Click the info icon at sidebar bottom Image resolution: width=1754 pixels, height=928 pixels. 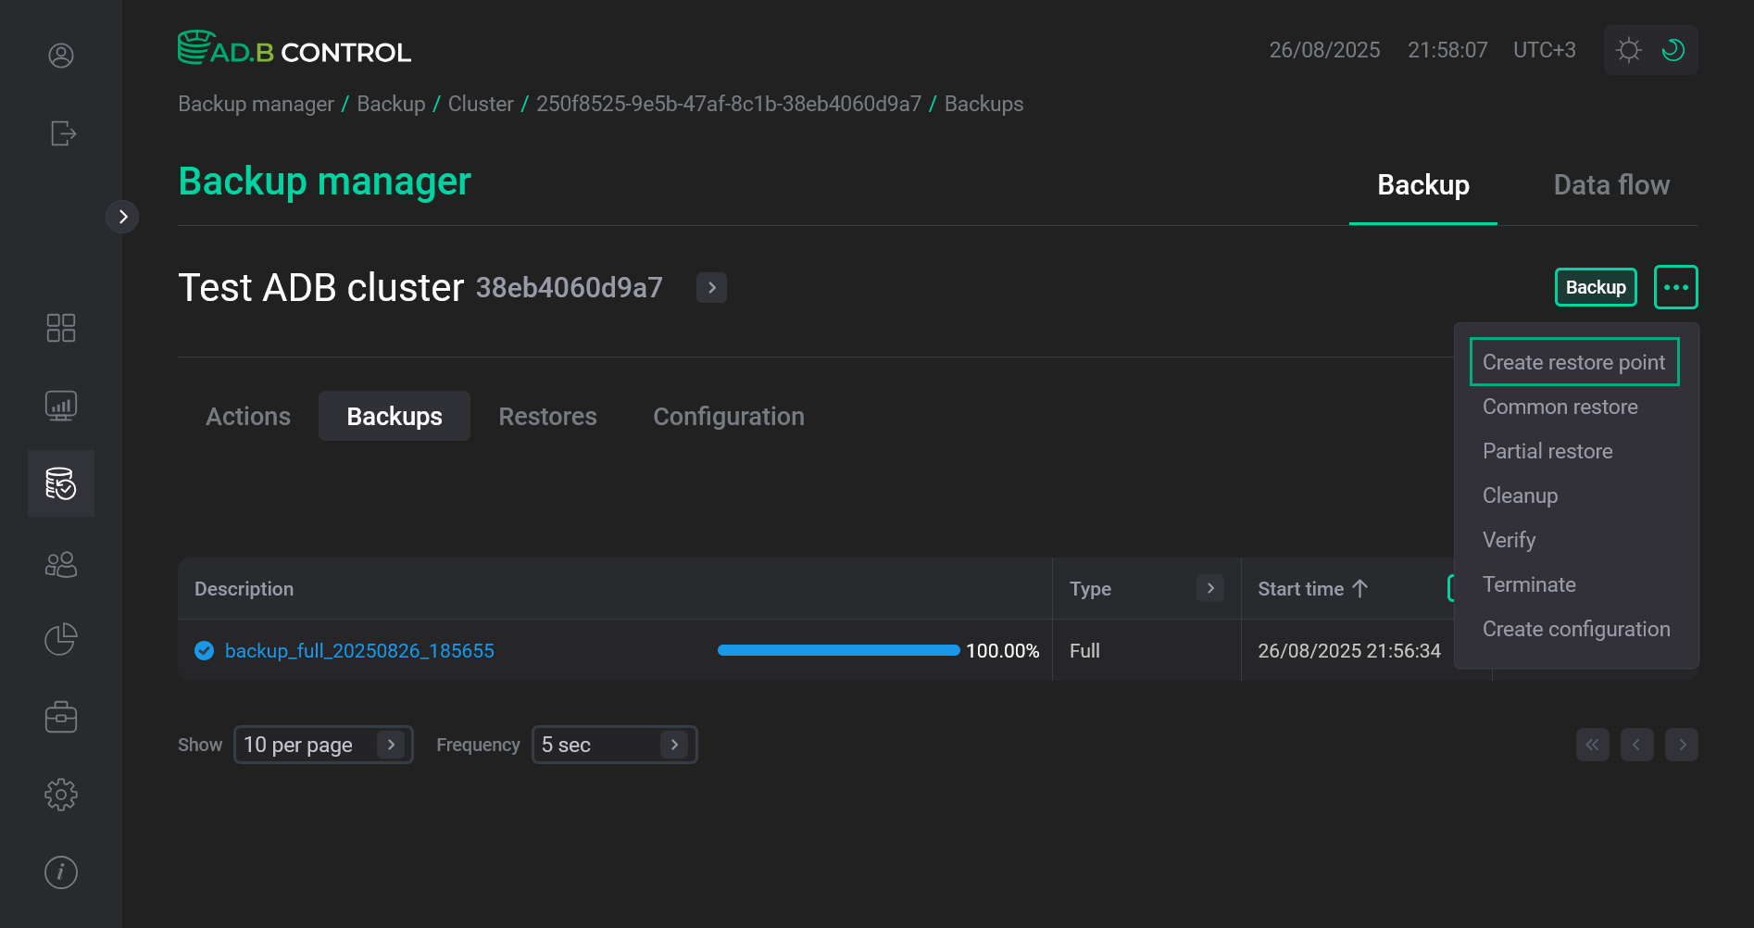[60, 872]
